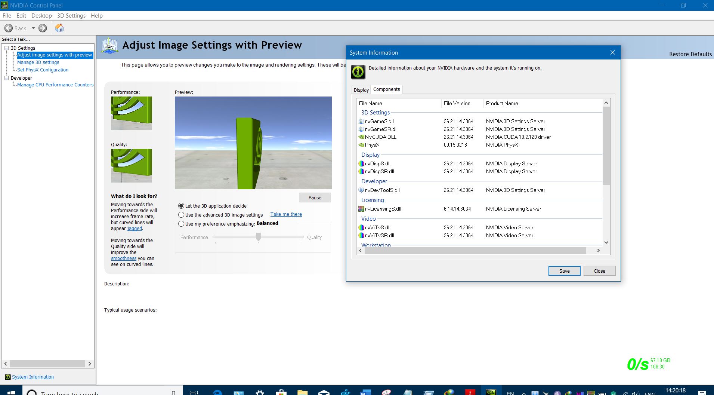Image resolution: width=714 pixels, height=395 pixels.
Task: Click the components list scroll left arrow
Action: [x=361, y=251]
